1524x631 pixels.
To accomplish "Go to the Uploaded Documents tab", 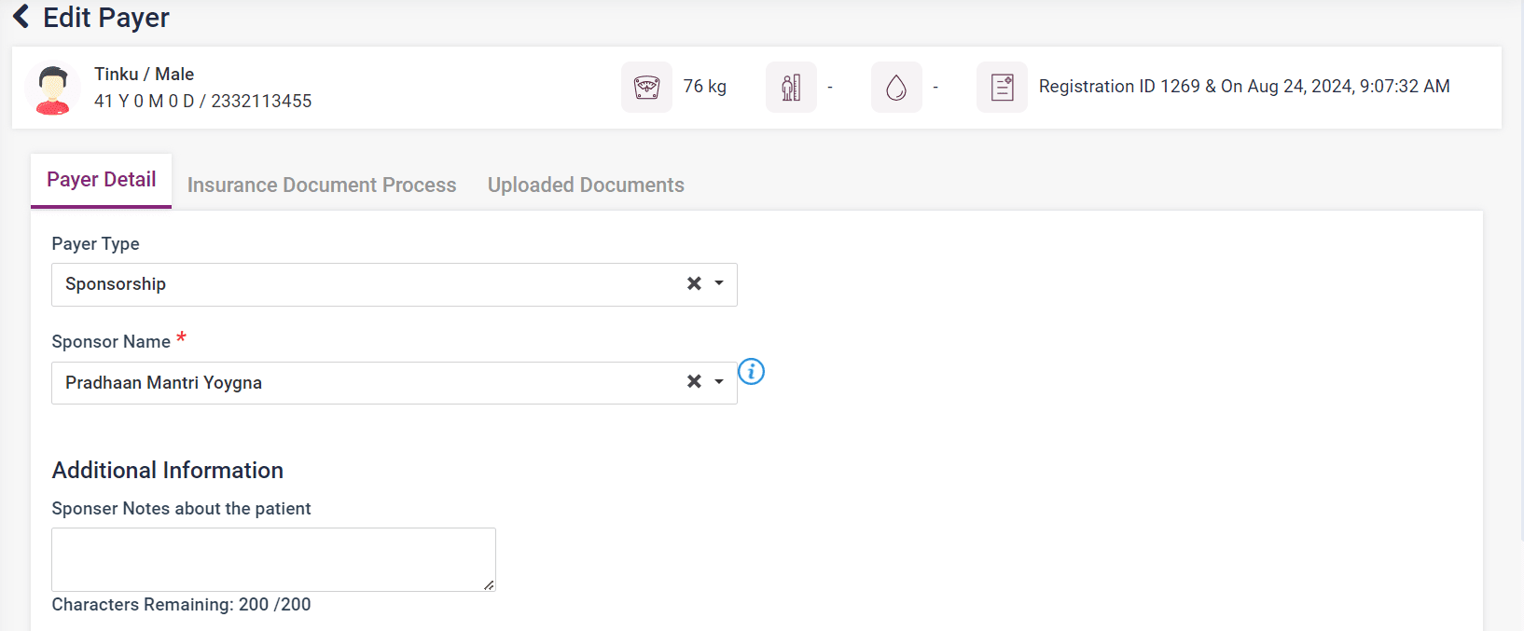I will click(x=586, y=185).
